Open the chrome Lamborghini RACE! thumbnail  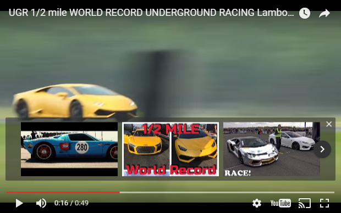point(272,149)
